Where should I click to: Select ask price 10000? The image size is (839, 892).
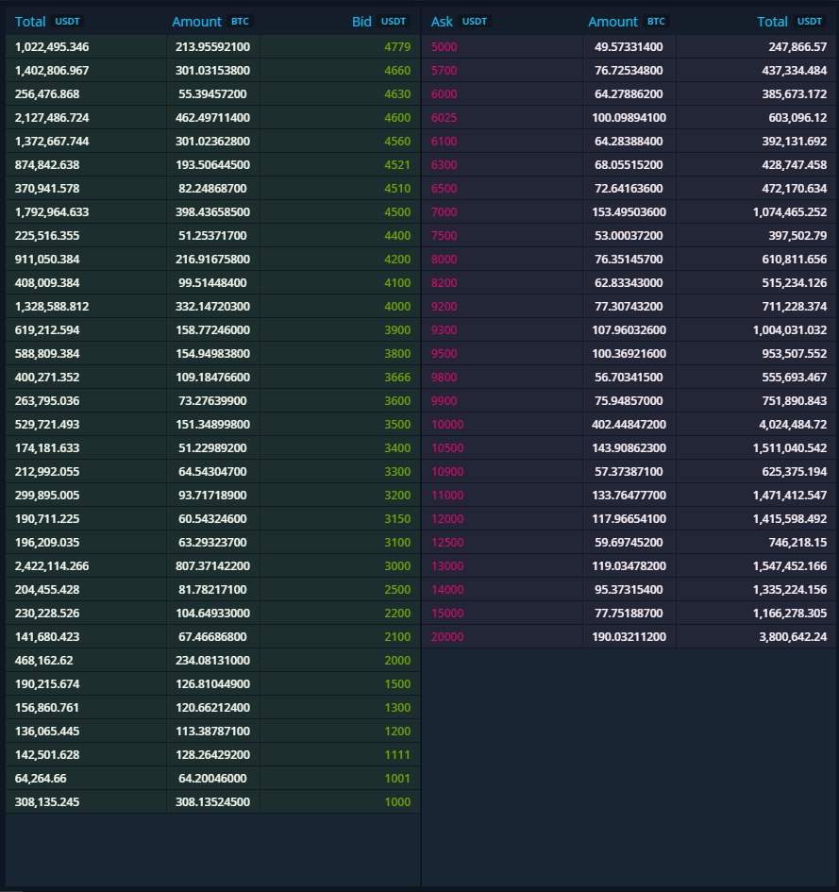pyautogui.click(x=447, y=425)
